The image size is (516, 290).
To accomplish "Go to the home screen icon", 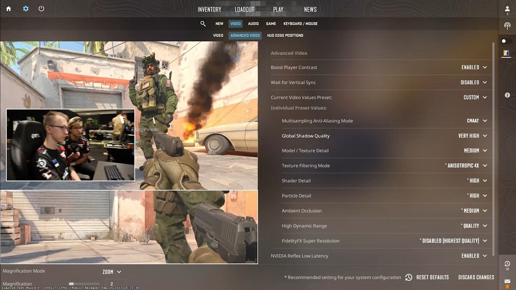I will pos(9,9).
